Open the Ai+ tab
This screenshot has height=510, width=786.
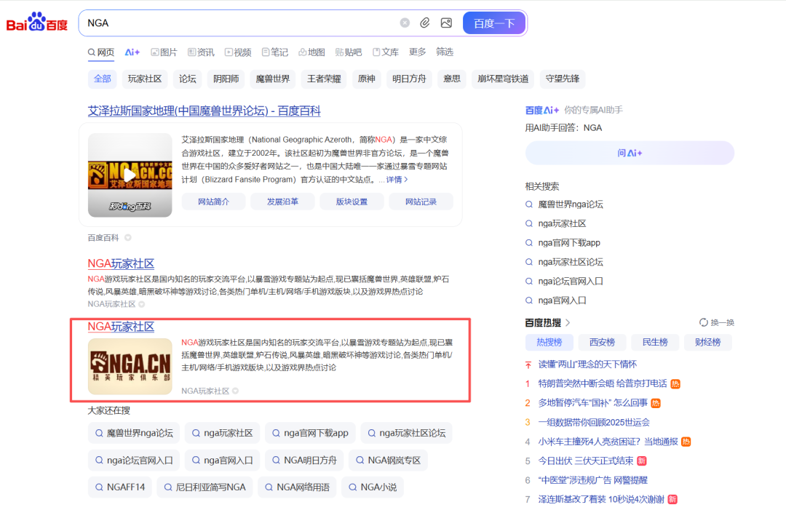(x=132, y=52)
